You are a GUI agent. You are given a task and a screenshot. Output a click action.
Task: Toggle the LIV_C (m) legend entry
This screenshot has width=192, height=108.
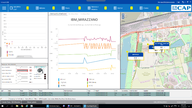(62, 83)
